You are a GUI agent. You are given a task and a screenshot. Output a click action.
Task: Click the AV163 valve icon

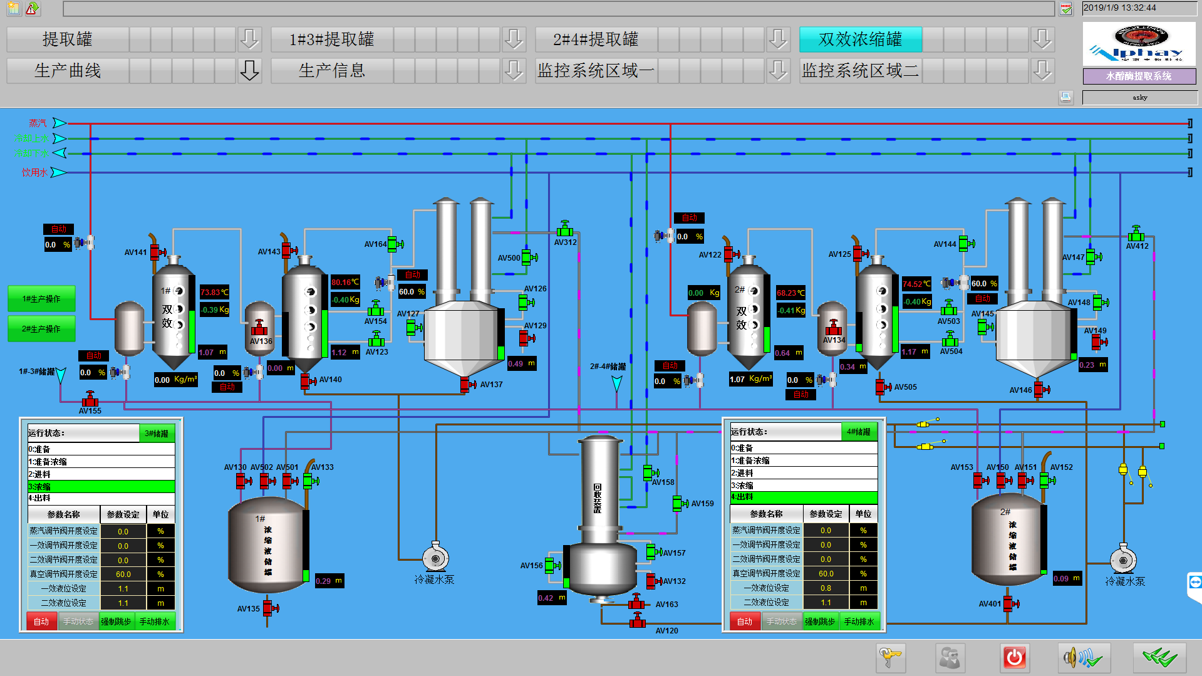point(637,602)
